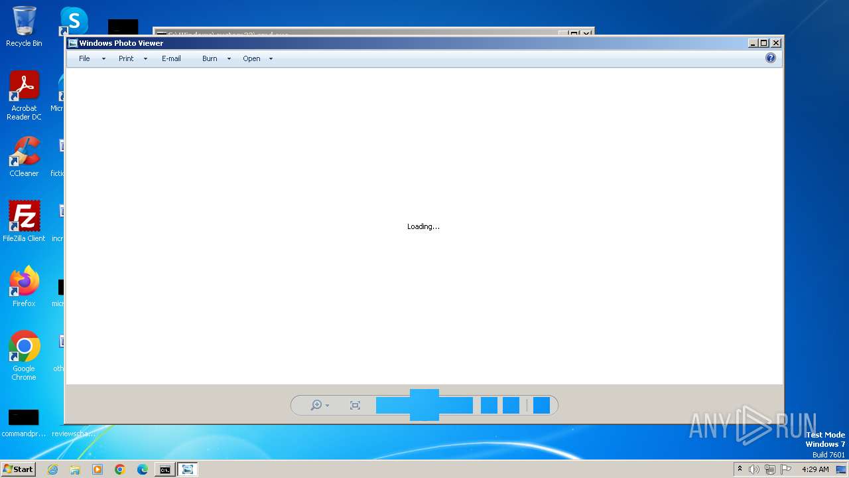
Task: Click the large center slideshow button
Action: point(424,405)
